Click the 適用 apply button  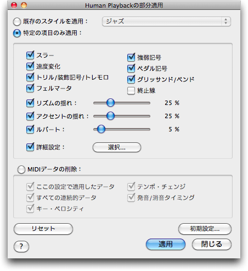pos(166,244)
